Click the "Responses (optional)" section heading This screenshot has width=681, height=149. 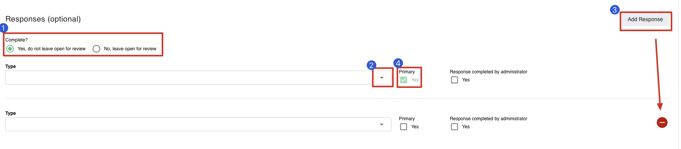[43, 19]
